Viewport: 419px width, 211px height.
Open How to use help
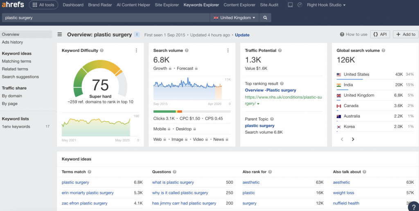pyautogui.click(x=354, y=34)
